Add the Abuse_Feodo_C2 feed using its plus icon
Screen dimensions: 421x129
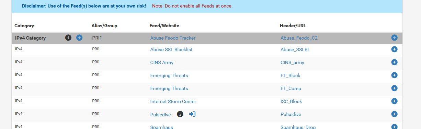394,38
